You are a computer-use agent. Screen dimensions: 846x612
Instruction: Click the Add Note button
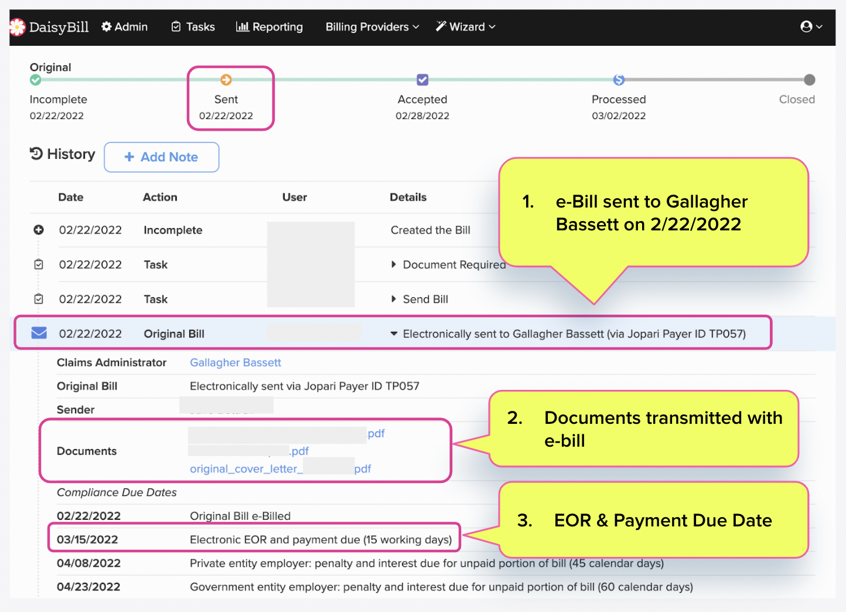point(162,157)
